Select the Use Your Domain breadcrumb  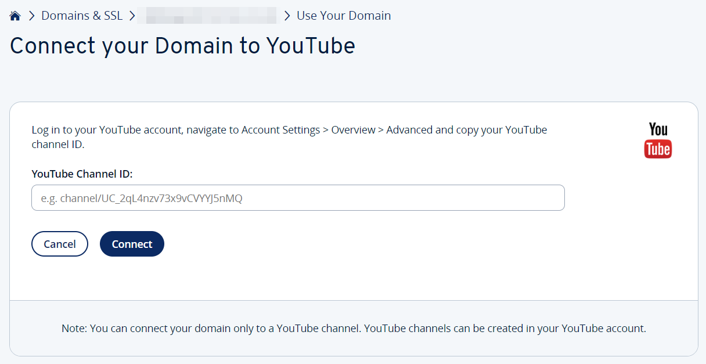pos(344,16)
